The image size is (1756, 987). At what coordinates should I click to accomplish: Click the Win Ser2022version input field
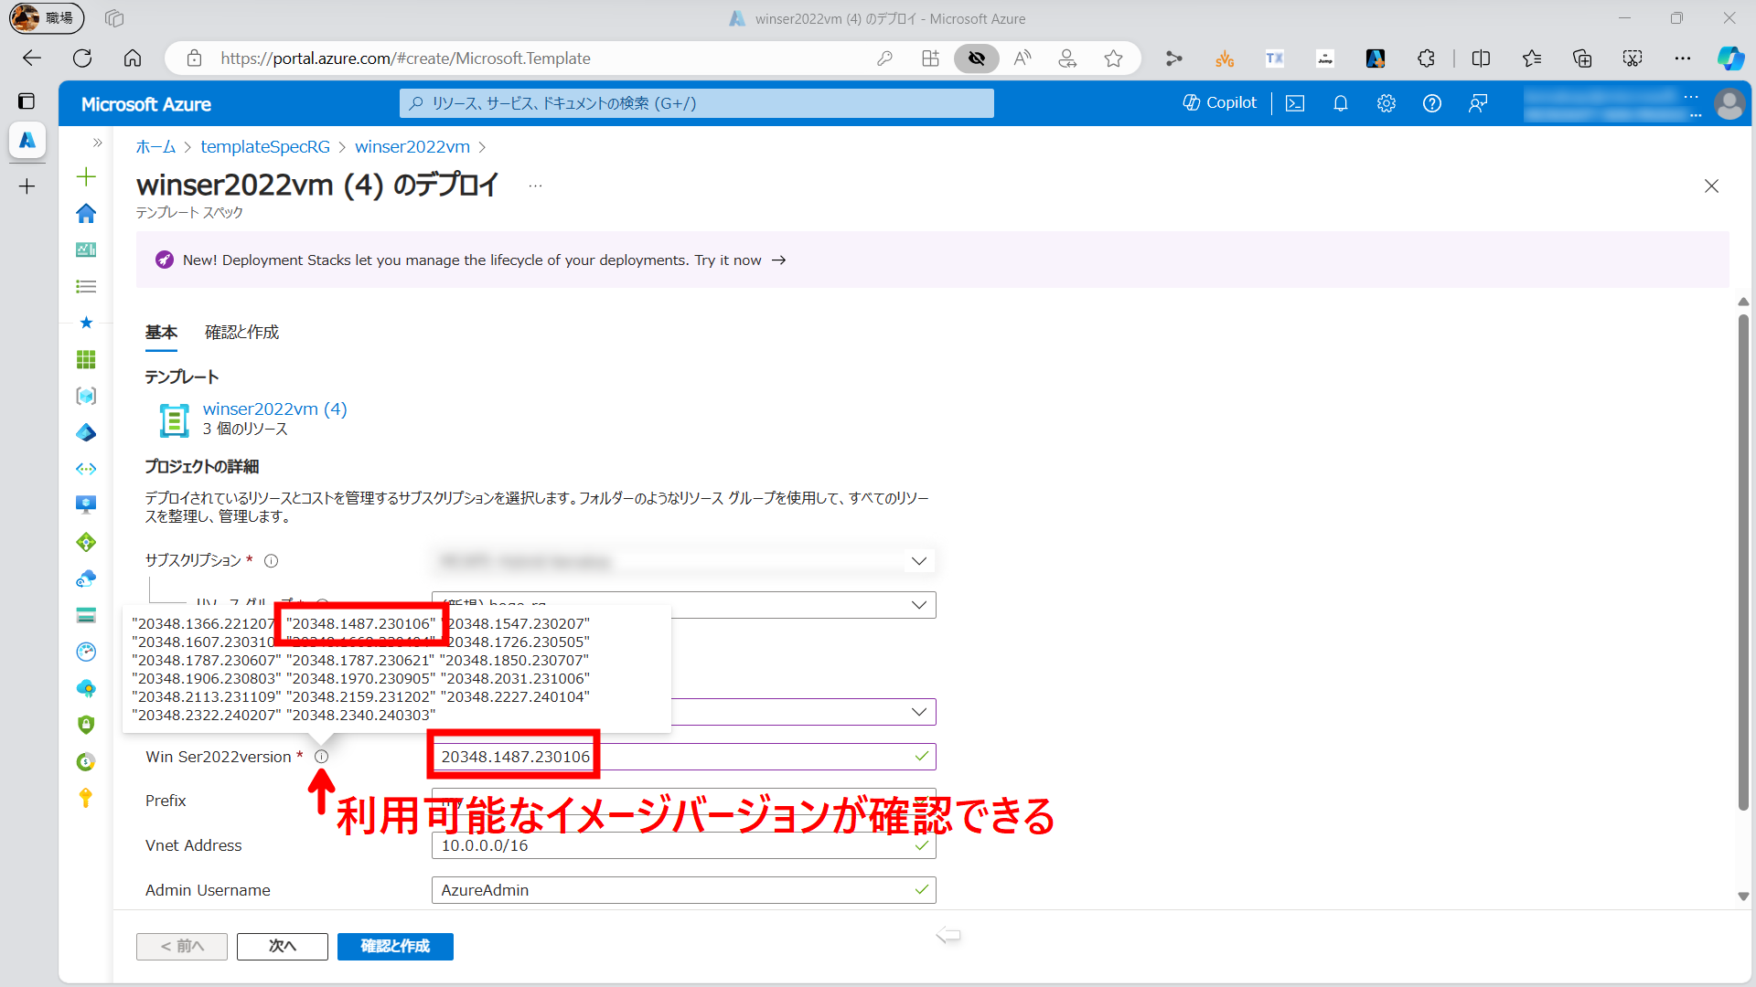click(x=683, y=757)
